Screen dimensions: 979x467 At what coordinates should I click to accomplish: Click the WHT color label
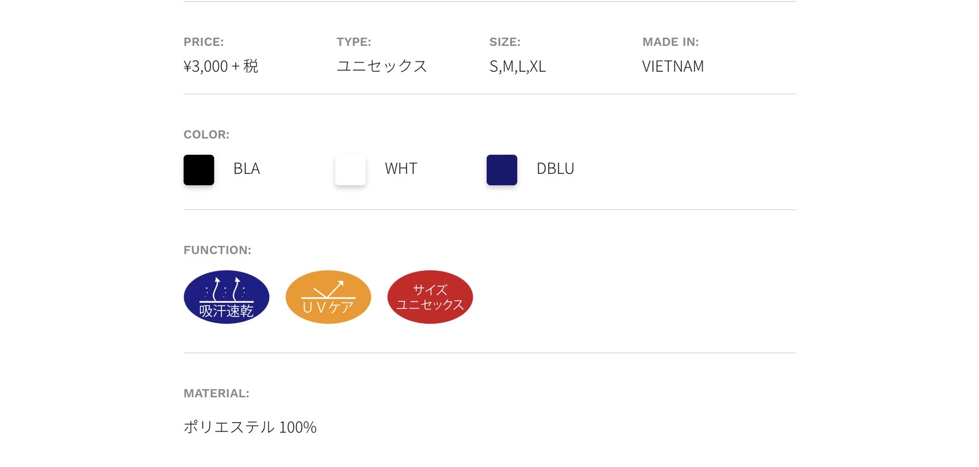(x=401, y=169)
